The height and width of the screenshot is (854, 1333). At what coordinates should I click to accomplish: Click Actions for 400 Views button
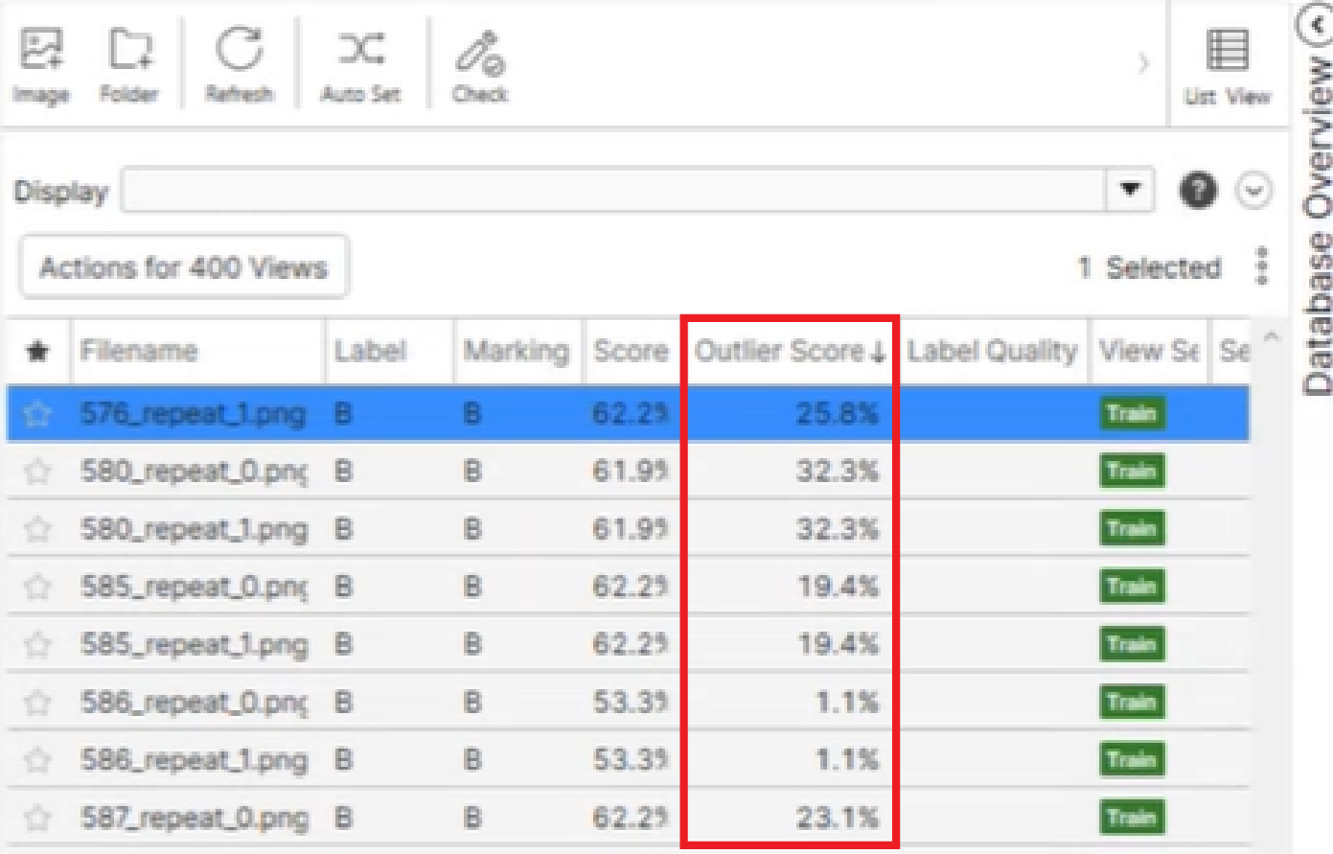tap(183, 267)
